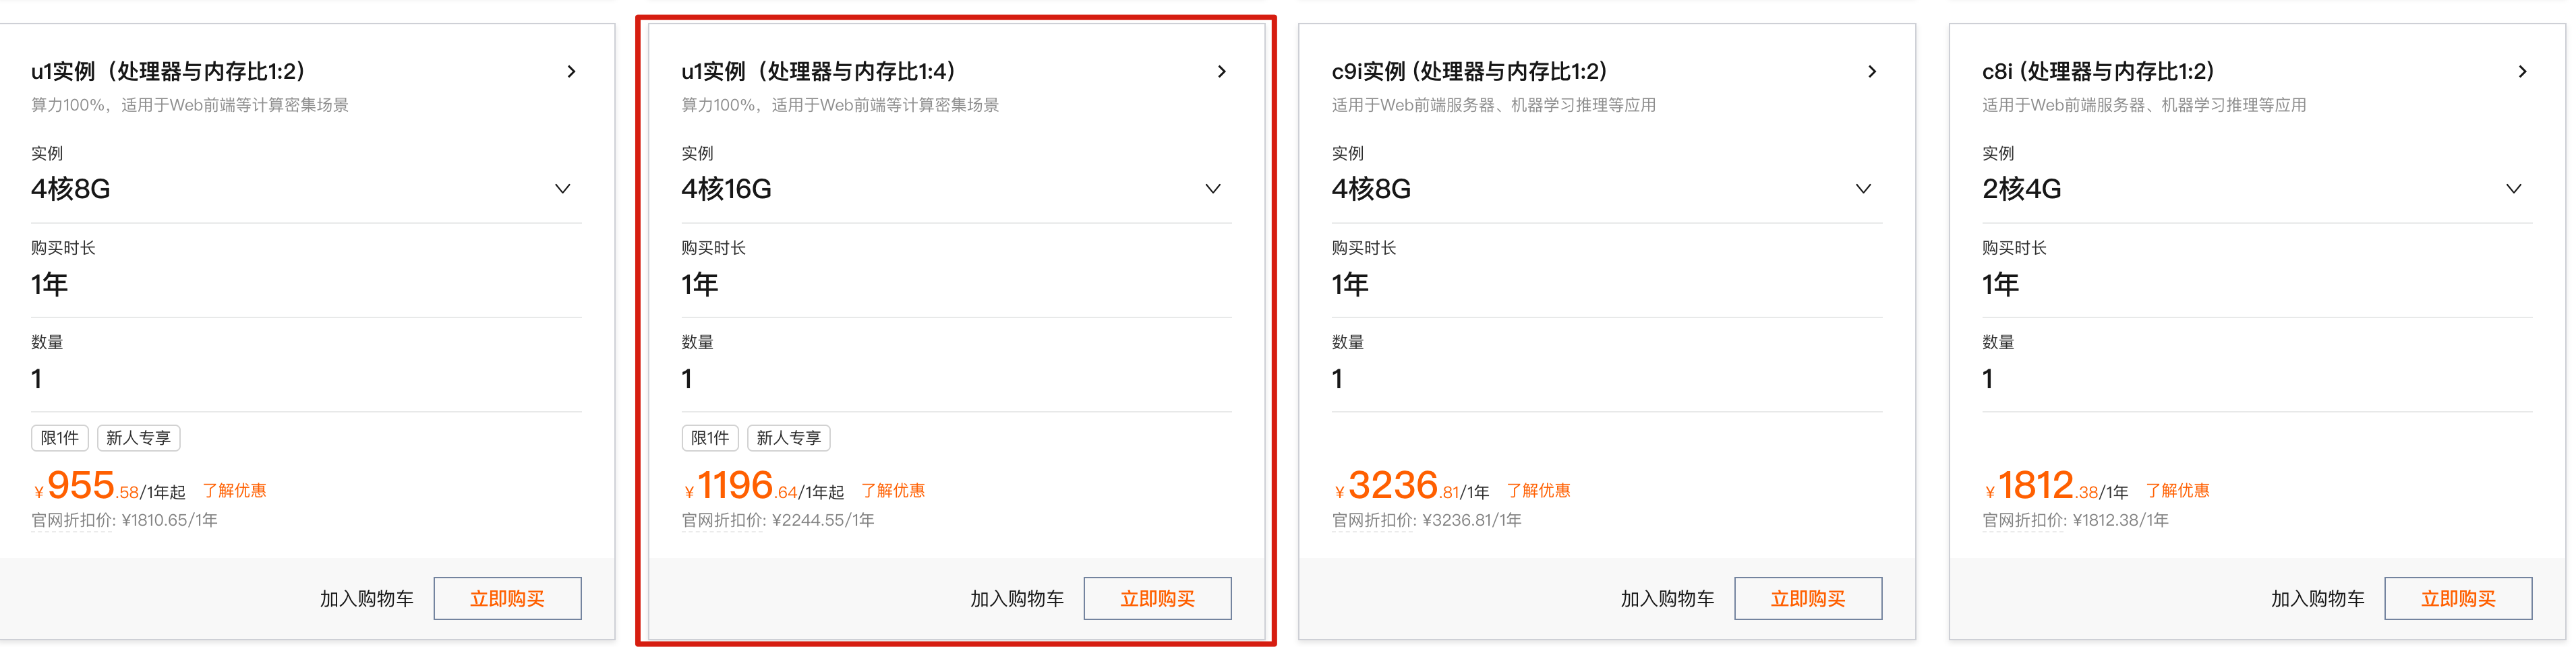
Task: Expand 4核8G dropdown in c9i card
Action: (1606, 189)
